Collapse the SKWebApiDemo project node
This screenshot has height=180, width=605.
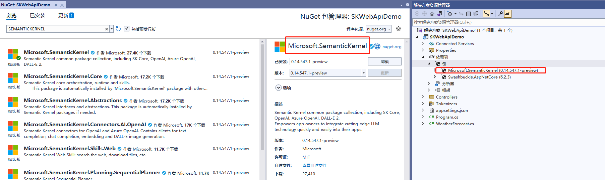pyautogui.click(x=417, y=37)
